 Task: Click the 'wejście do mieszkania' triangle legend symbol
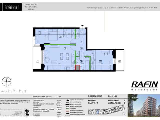[x=68, y=100]
